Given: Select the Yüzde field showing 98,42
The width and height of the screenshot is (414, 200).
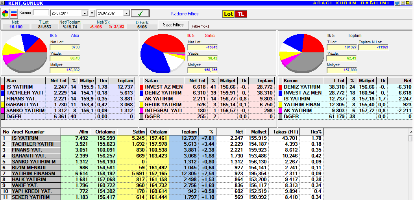Looking at the screenshot, I should (203, 58).
